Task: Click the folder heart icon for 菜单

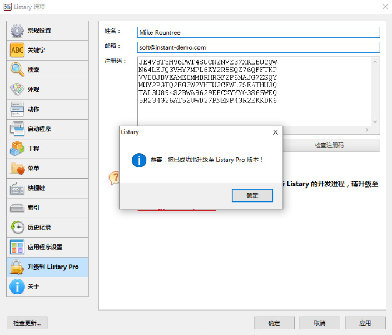Action: [17, 169]
